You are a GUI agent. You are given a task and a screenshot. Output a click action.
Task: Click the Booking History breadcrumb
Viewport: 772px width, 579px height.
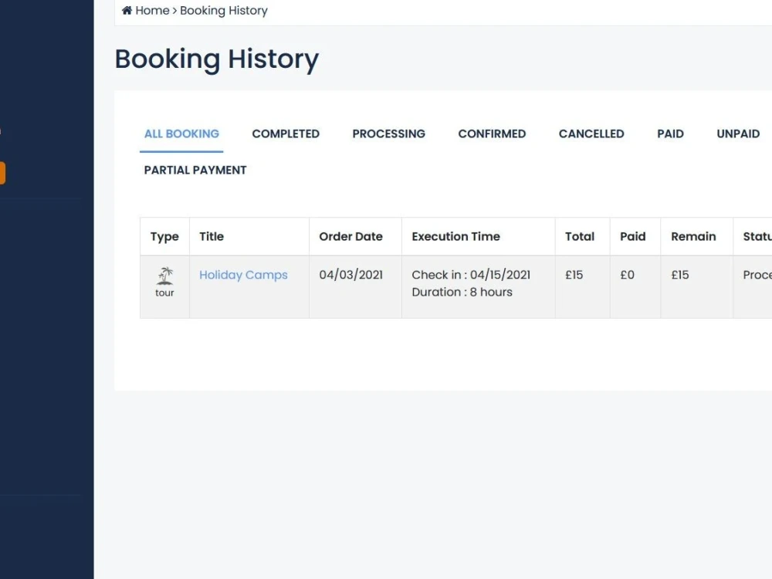224,10
